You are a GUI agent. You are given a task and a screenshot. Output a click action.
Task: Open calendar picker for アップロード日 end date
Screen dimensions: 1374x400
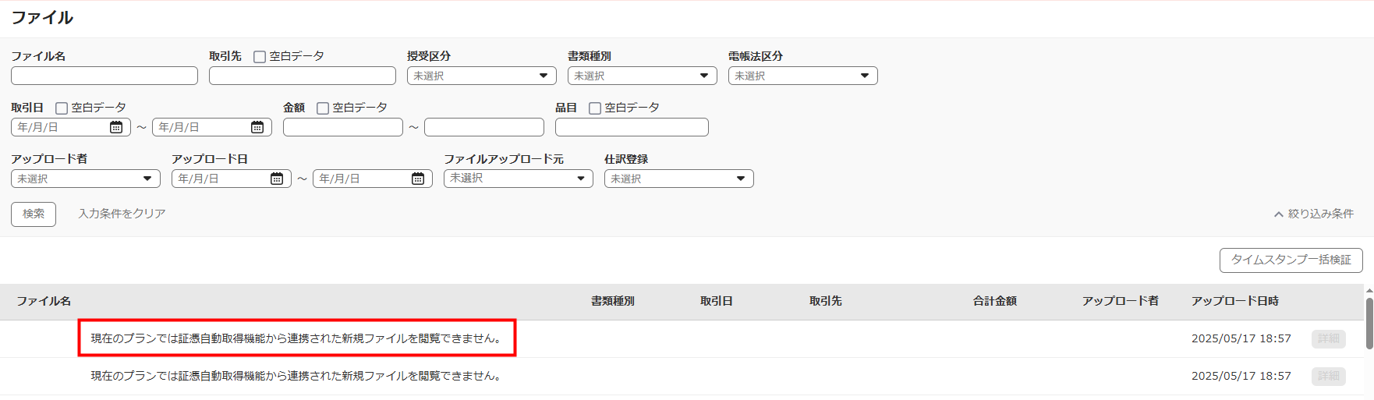tap(418, 179)
